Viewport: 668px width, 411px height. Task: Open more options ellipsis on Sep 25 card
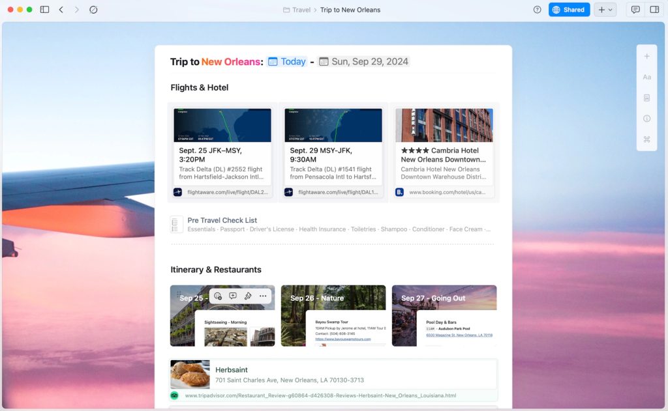pyautogui.click(x=263, y=296)
